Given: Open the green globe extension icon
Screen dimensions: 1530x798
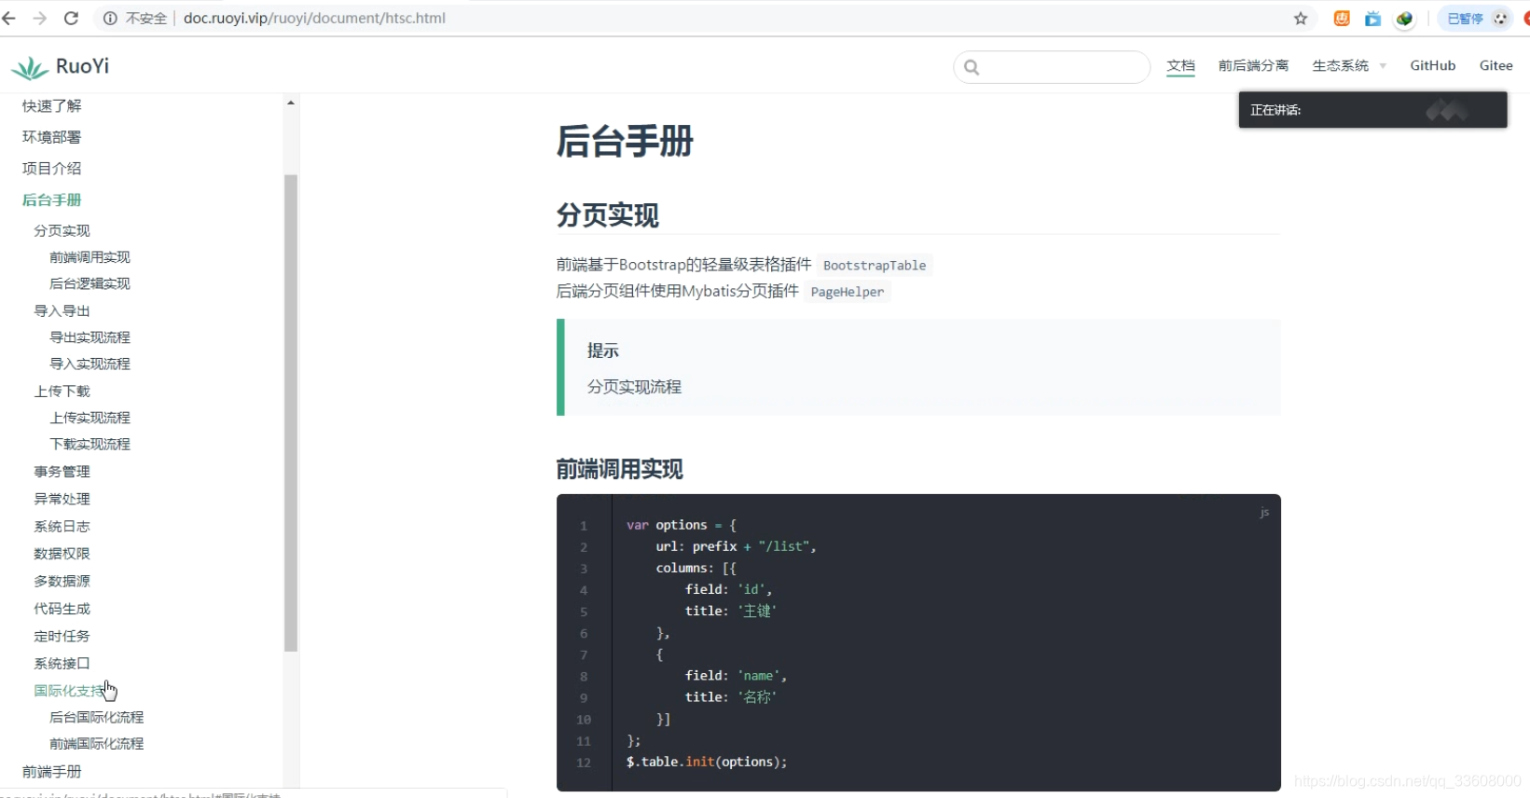Looking at the screenshot, I should [1404, 19].
